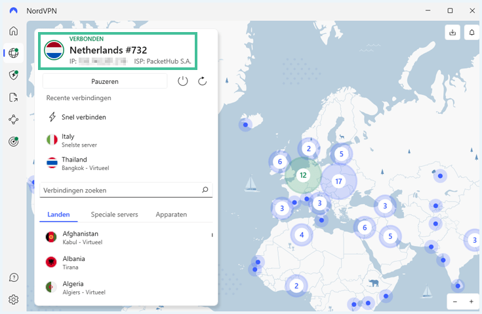Click the Thailand flag icon
This screenshot has width=482, height=314.
tap(52, 163)
